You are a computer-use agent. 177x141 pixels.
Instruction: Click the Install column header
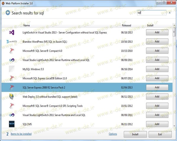pos(150,26)
